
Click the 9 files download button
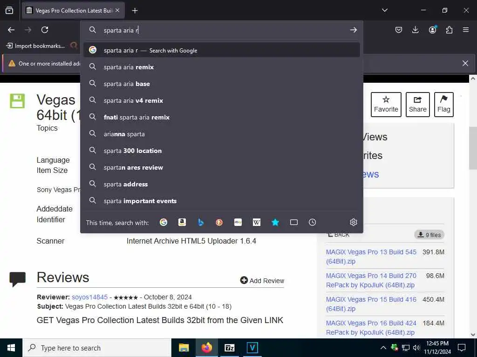429,235
